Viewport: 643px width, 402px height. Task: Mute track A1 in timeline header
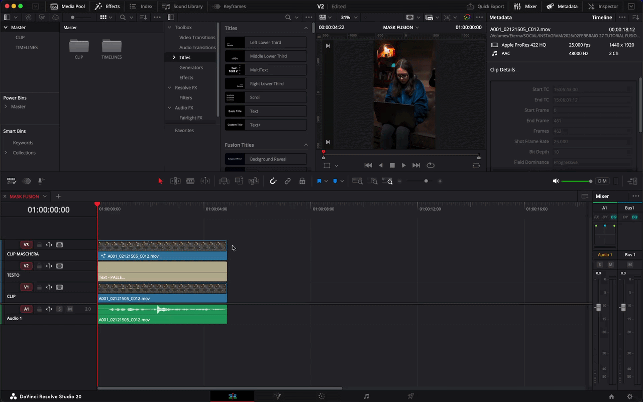70,309
